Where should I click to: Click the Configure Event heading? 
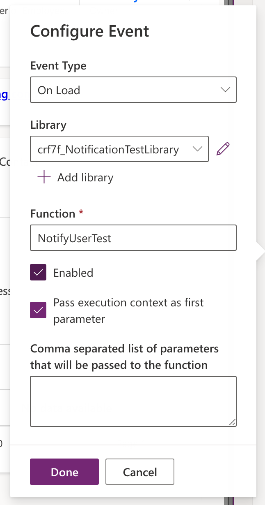pos(90,31)
